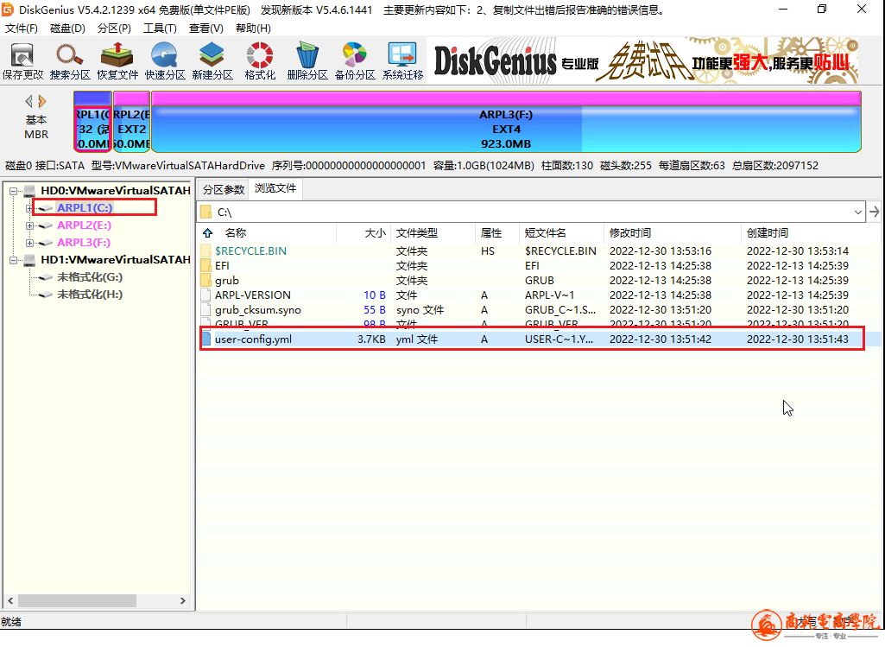Click the Save Changes (保存更改) toolbar icon
Viewport: 885px width, 647px height.
pos(22,61)
